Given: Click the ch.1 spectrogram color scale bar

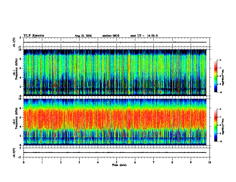Looking at the screenshot, I should (215, 76).
